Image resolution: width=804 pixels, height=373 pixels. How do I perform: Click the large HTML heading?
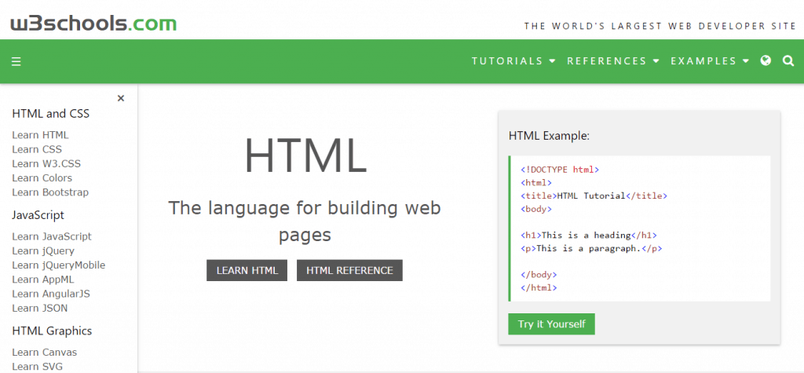[x=305, y=155]
